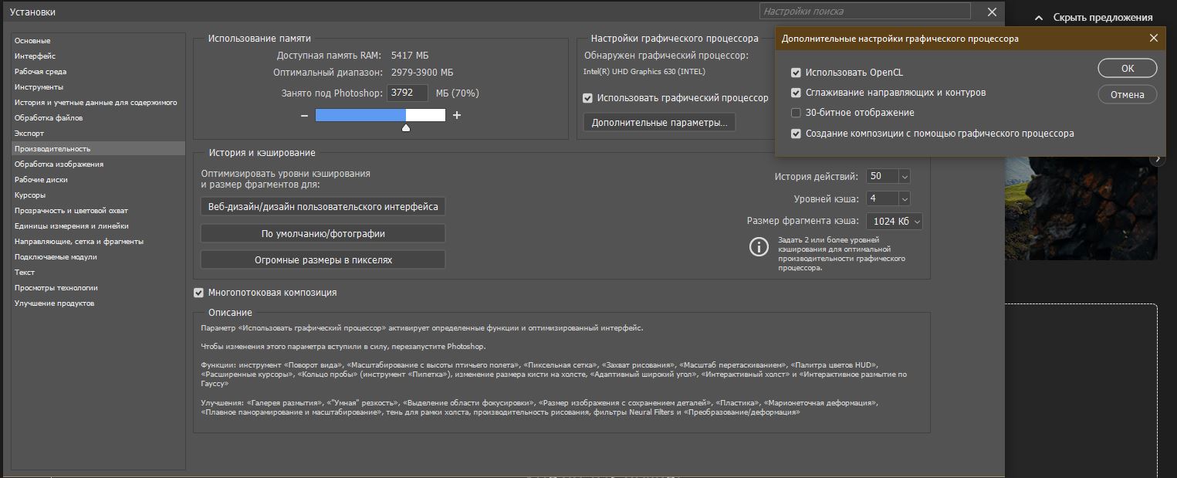This screenshot has height=478, width=1177.
Task: Click the info icon near cache hint
Action: click(759, 246)
